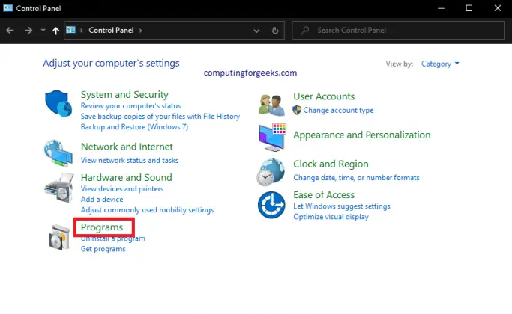Navigate back using the back arrow
Screen dimensions: 512x314
tap(10, 31)
